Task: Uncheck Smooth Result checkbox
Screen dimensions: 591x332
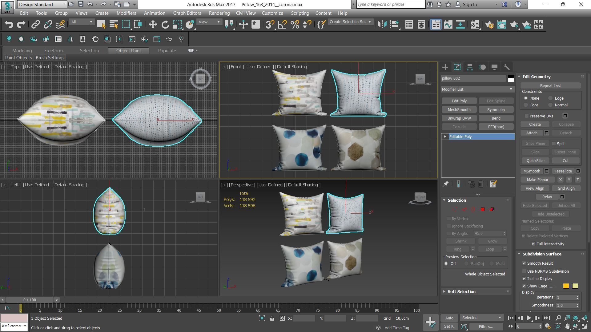Action: (x=524, y=263)
